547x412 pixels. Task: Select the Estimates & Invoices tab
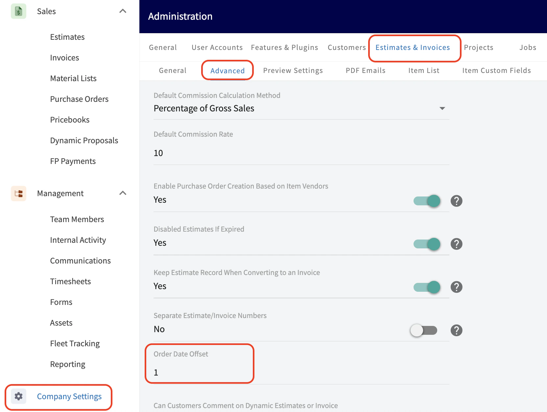click(413, 48)
